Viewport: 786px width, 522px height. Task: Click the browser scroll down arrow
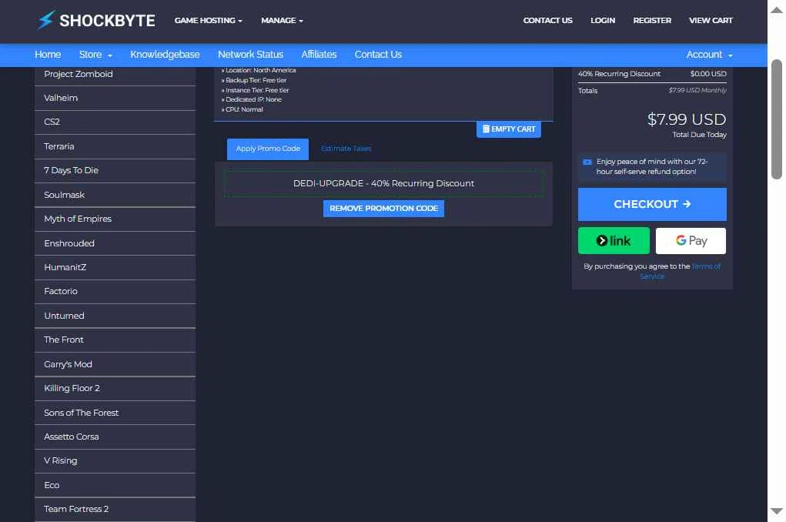tap(777, 511)
